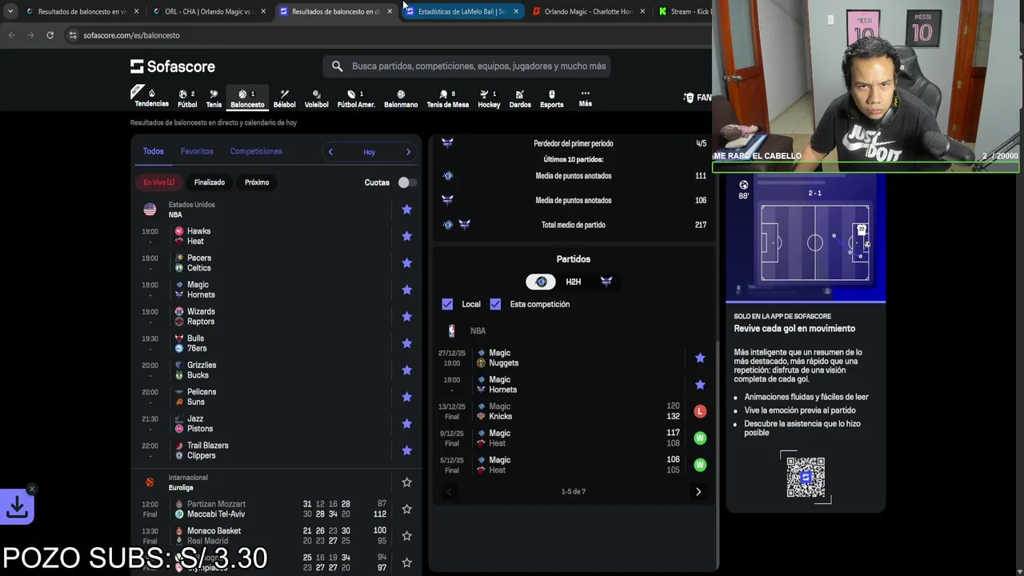Select H2H matches filter
Screen dimensions: 1024x576
pos(574,282)
